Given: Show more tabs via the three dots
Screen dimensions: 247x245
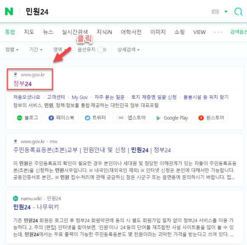Looking at the screenshot, I should click(218, 32).
